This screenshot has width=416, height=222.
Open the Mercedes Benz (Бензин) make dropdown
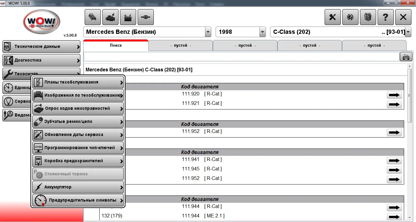(x=208, y=32)
